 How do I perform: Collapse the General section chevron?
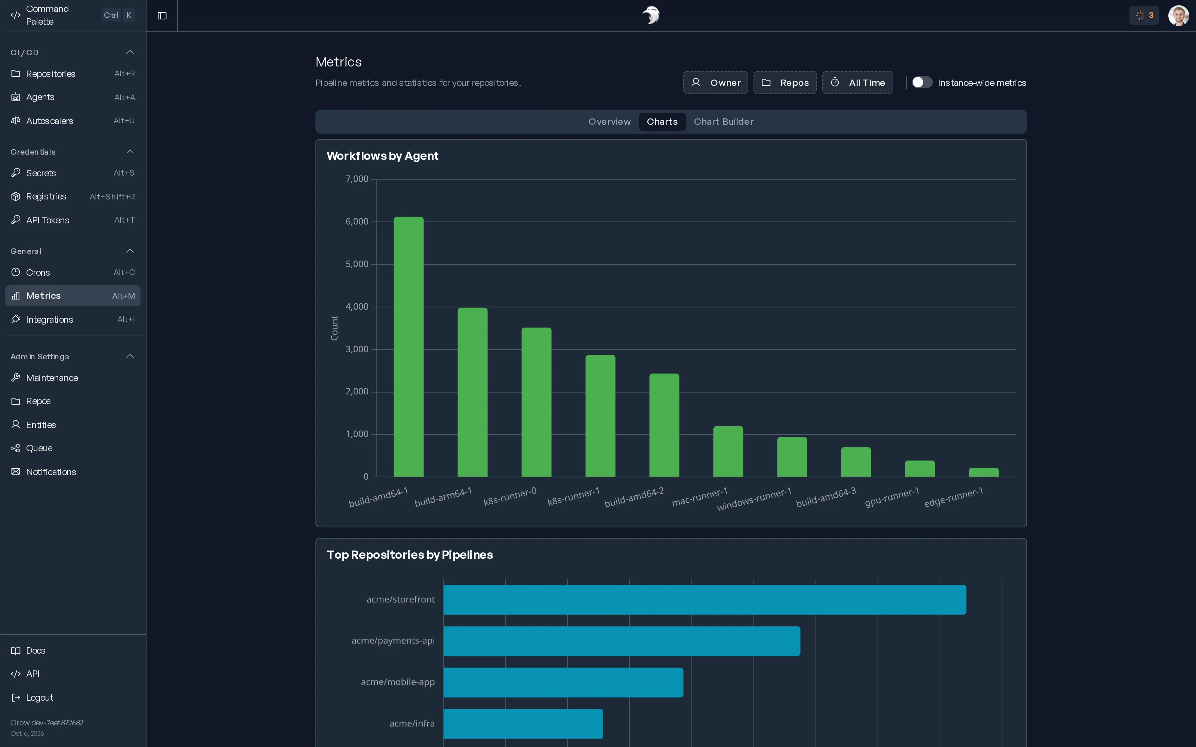click(x=130, y=251)
